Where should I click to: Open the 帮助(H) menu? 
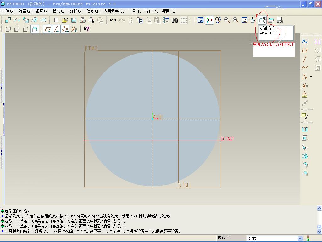tap(169, 11)
